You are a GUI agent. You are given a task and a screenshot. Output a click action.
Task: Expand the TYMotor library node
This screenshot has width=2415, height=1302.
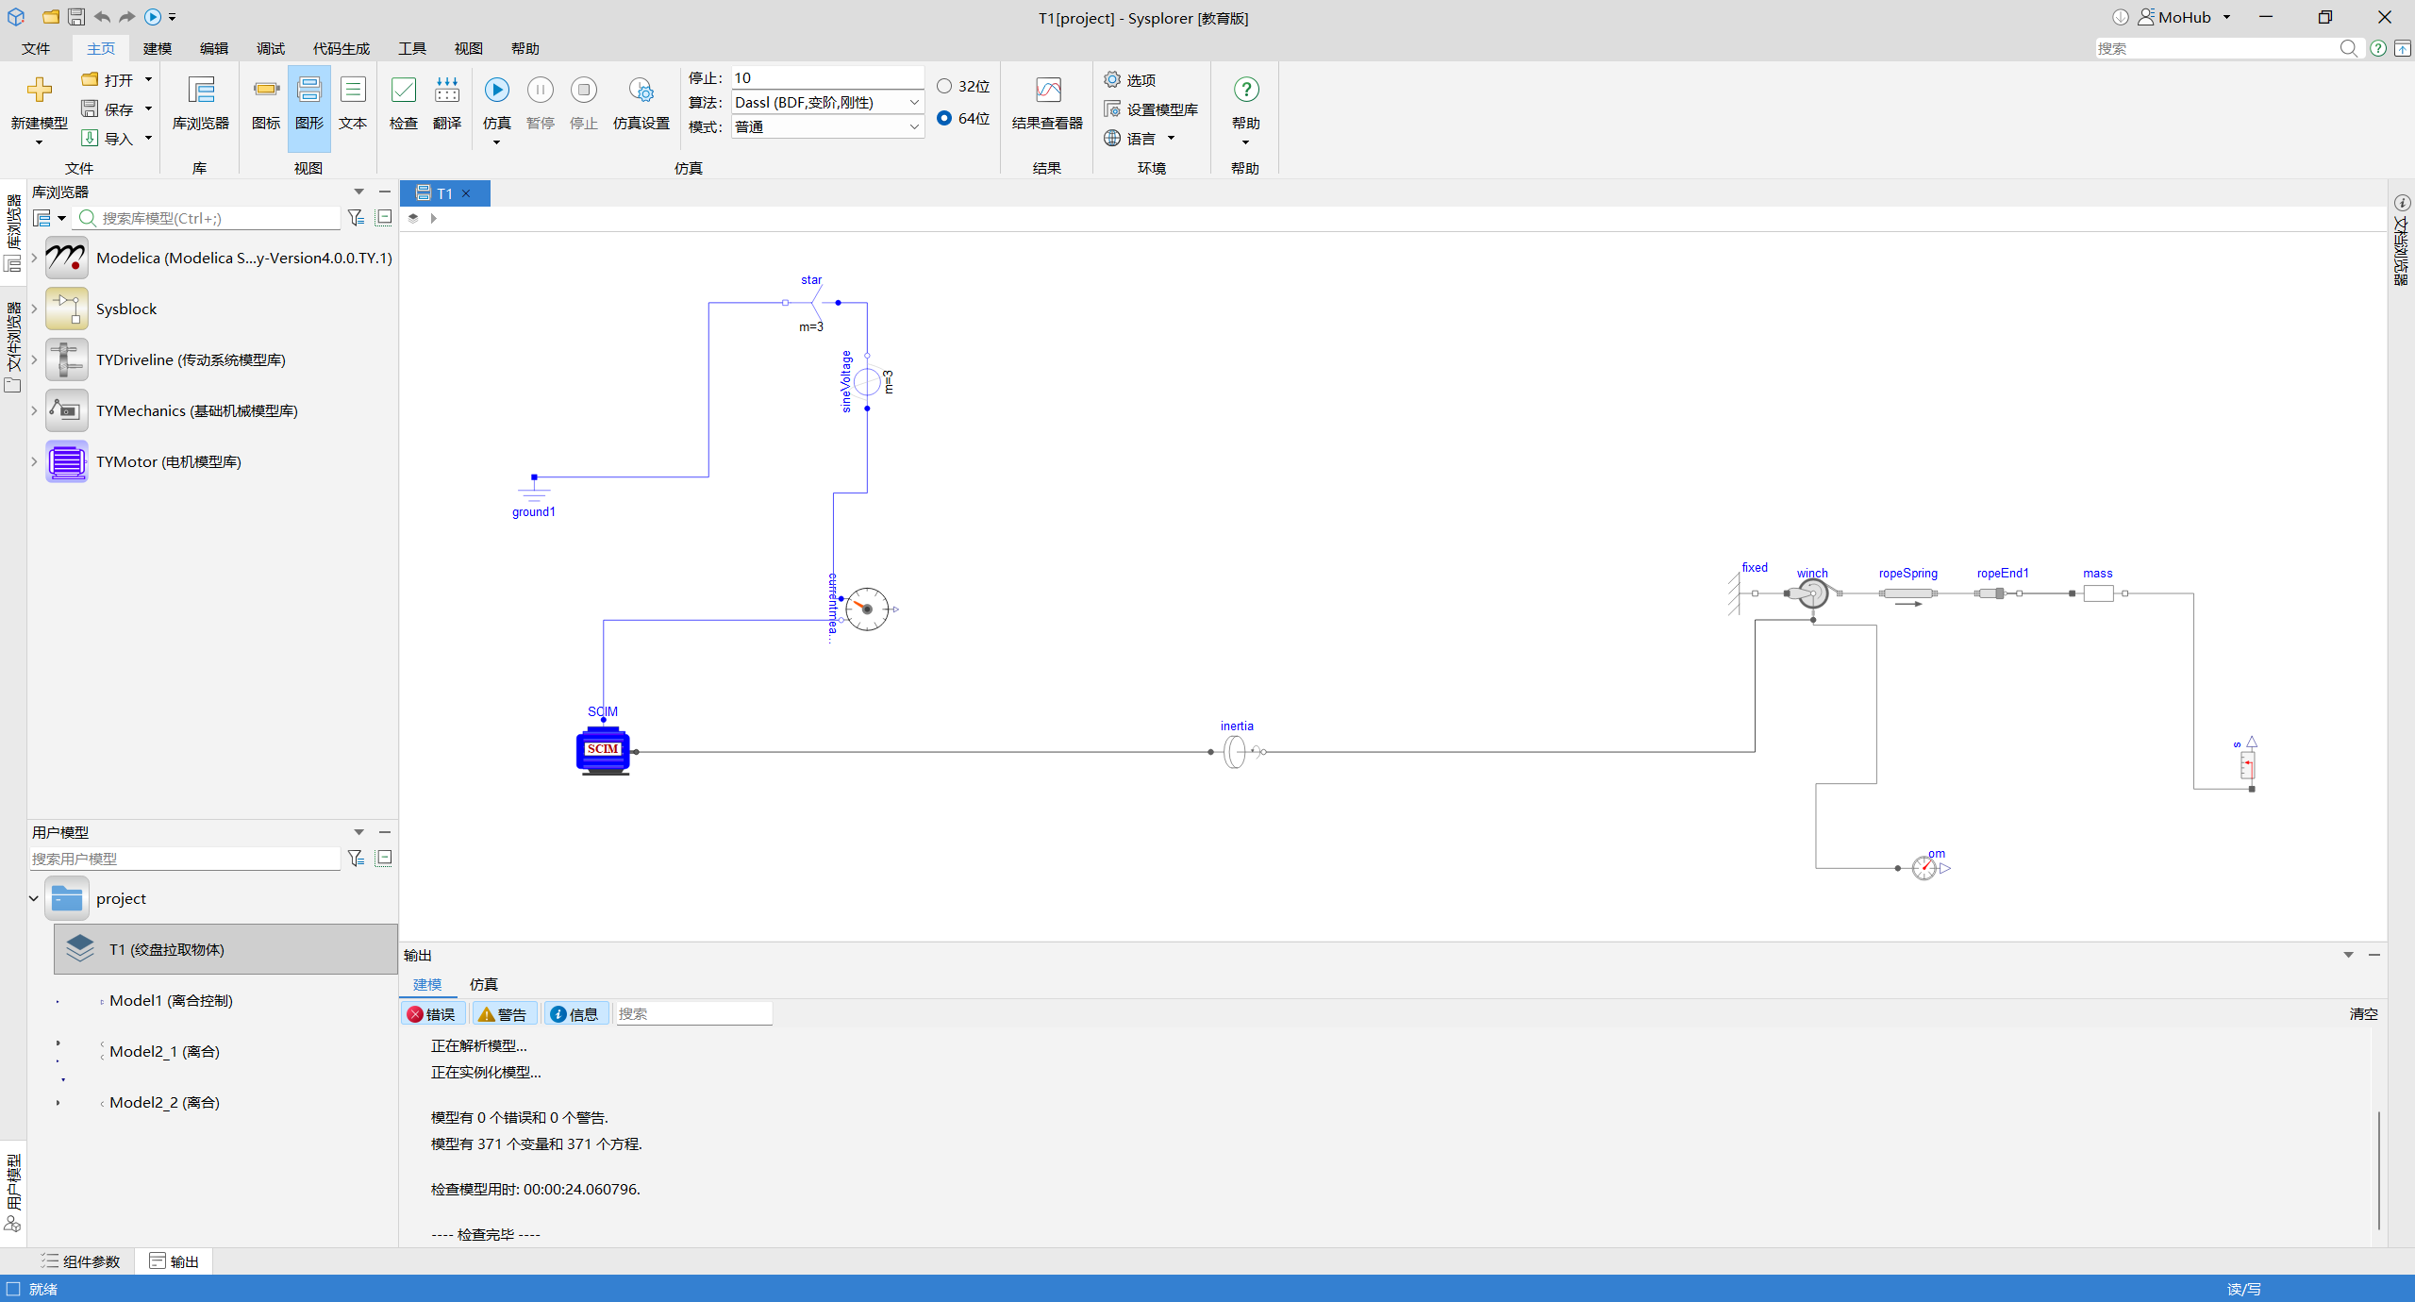[x=34, y=461]
